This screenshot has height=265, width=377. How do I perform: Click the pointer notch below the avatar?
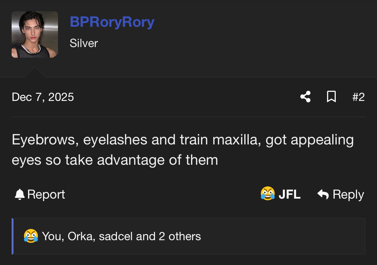(34, 73)
